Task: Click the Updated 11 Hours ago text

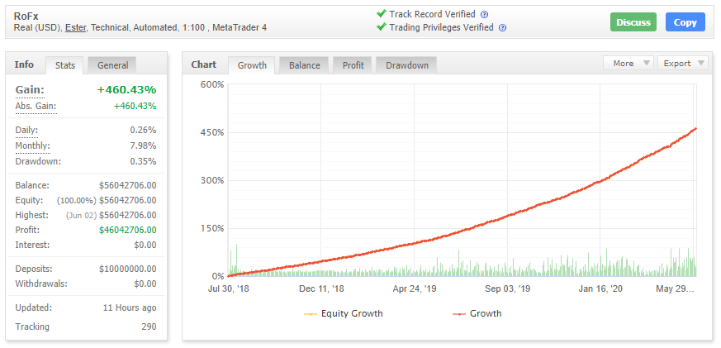Action: click(130, 308)
